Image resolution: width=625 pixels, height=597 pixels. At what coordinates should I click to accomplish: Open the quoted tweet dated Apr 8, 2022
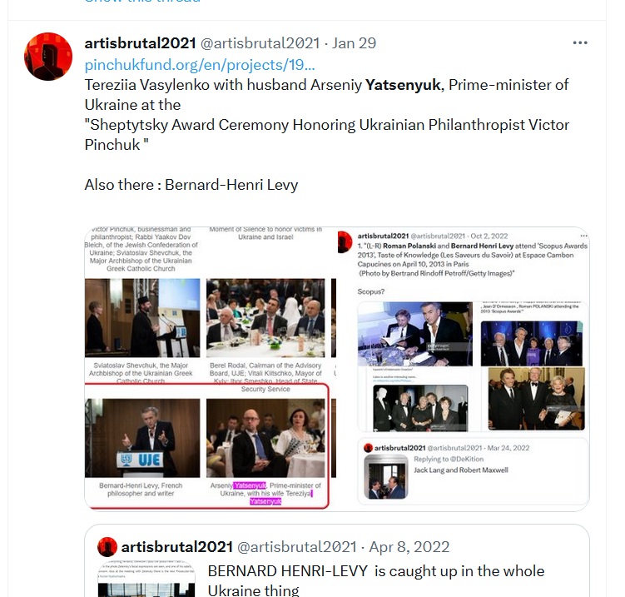click(x=337, y=560)
